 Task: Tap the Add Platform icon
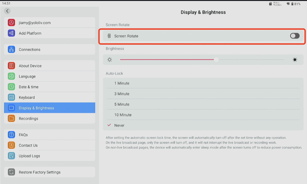point(11,33)
